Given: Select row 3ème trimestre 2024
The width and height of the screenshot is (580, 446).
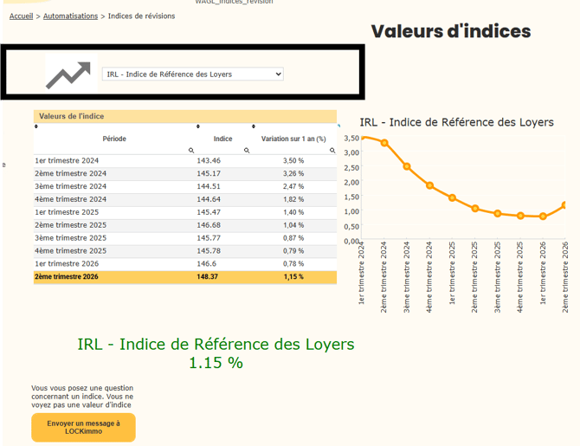Looking at the screenshot, I should coord(185,186).
